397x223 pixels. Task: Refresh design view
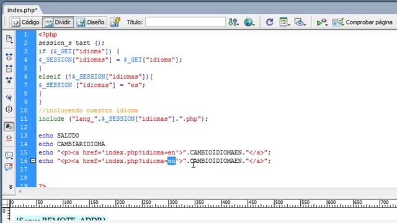270,22
